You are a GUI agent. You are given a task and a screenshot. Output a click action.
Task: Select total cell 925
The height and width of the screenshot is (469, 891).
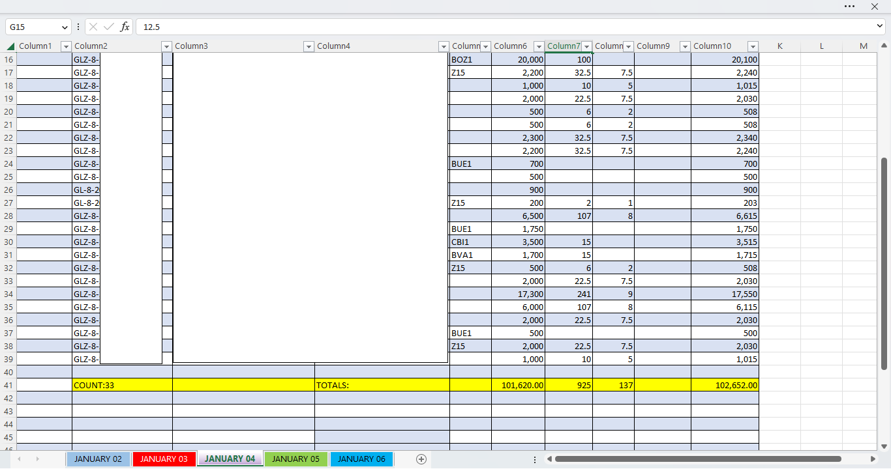click(x=569, y=385)
